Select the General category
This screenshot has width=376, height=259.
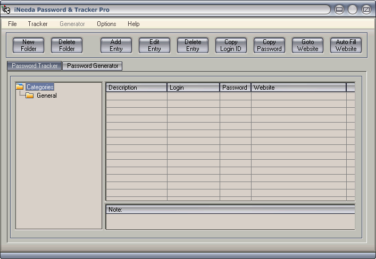tap(46, 96)
